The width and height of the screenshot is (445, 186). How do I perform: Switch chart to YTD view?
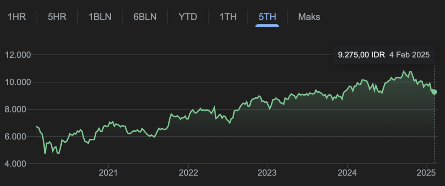point(188,17)
